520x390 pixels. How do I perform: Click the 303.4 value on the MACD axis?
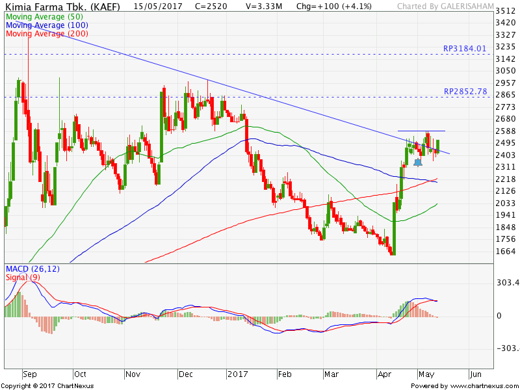point(507,283)
